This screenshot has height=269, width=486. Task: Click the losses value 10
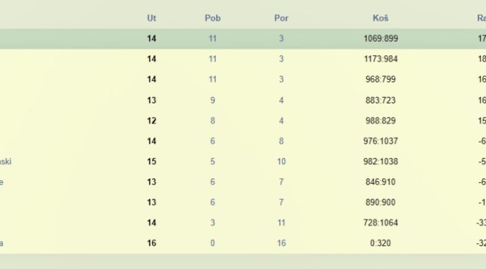(x=281, y=161)
